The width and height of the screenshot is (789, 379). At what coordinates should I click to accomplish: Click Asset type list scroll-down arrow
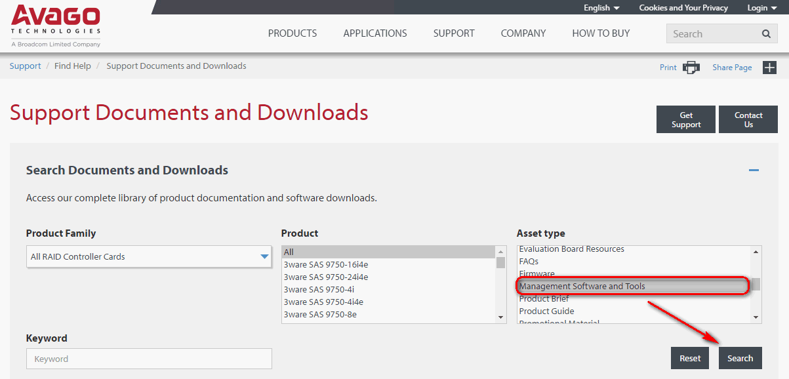pyautogui.click(x=756, y=317)
